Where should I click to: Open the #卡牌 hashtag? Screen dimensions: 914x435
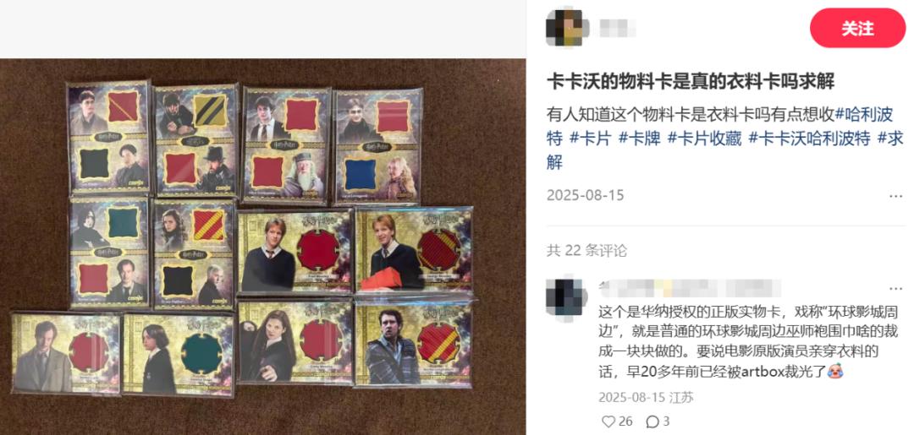tap(640, 139)
